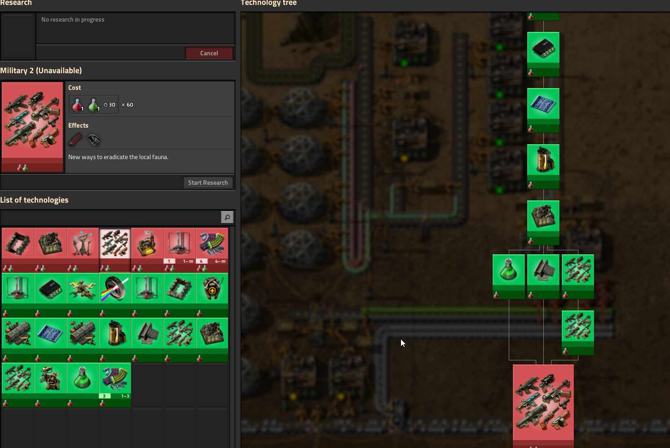Select green gun turret technology
The width and height of the screenshot is (670, 448).
tap(50, 385)
